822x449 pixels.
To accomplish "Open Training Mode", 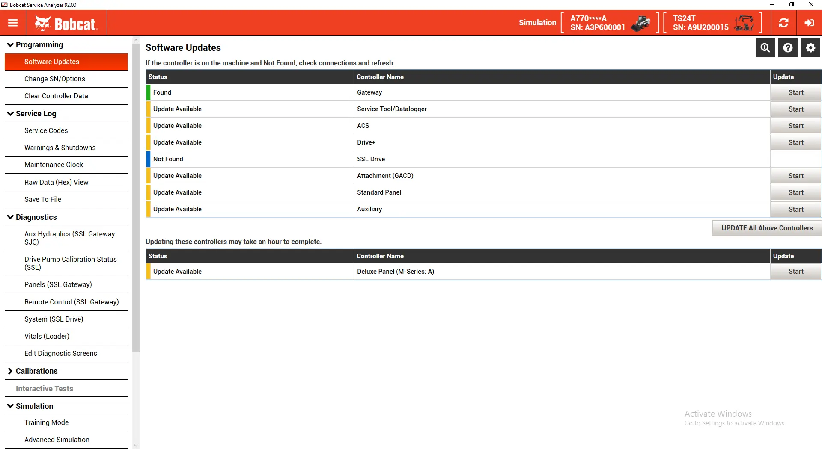I will tap(66, 422).
